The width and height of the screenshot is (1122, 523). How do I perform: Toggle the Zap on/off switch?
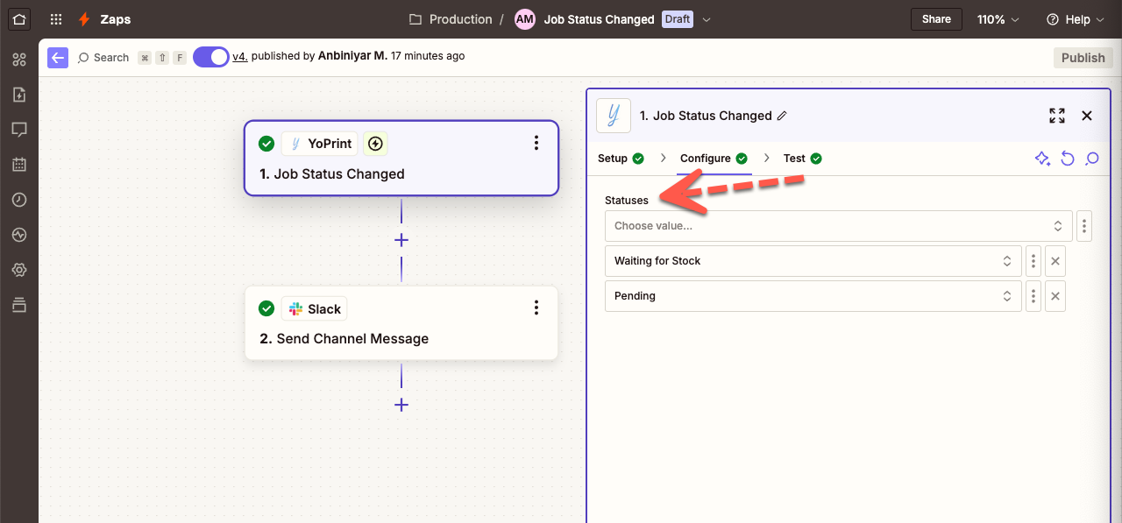210,57
